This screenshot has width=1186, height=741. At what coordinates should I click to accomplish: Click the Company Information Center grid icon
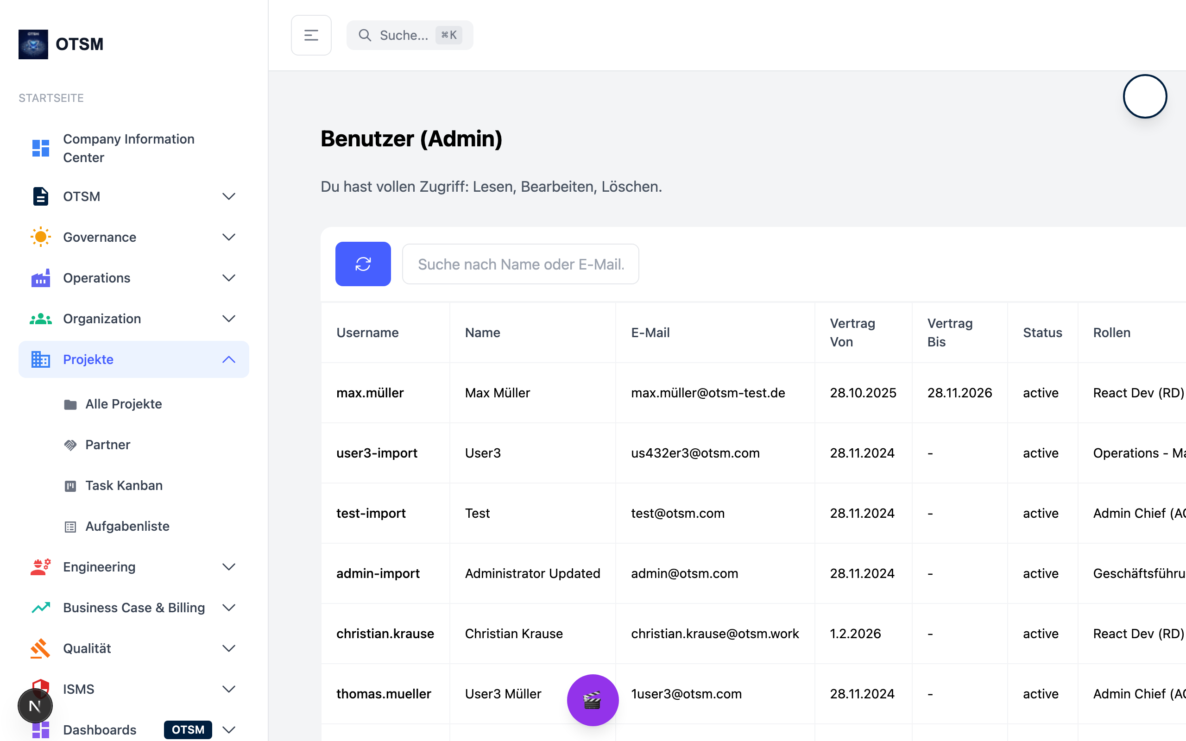click(41, 148)
